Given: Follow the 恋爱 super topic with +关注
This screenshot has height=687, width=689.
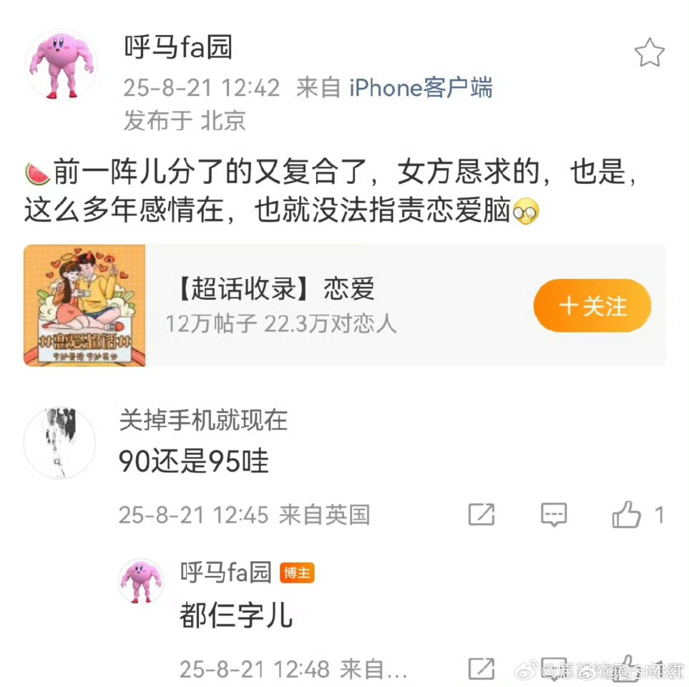Looking at the screenshot, I should [592, 306].
